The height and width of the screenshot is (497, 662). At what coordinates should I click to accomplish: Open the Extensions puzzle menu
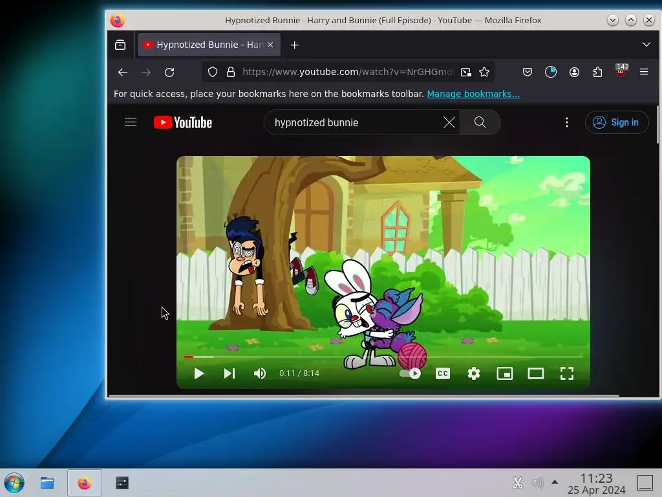597,72
